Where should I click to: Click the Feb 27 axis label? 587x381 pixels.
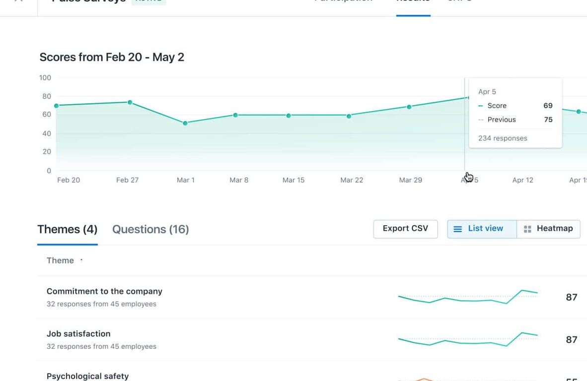click(x=127, y=180)
